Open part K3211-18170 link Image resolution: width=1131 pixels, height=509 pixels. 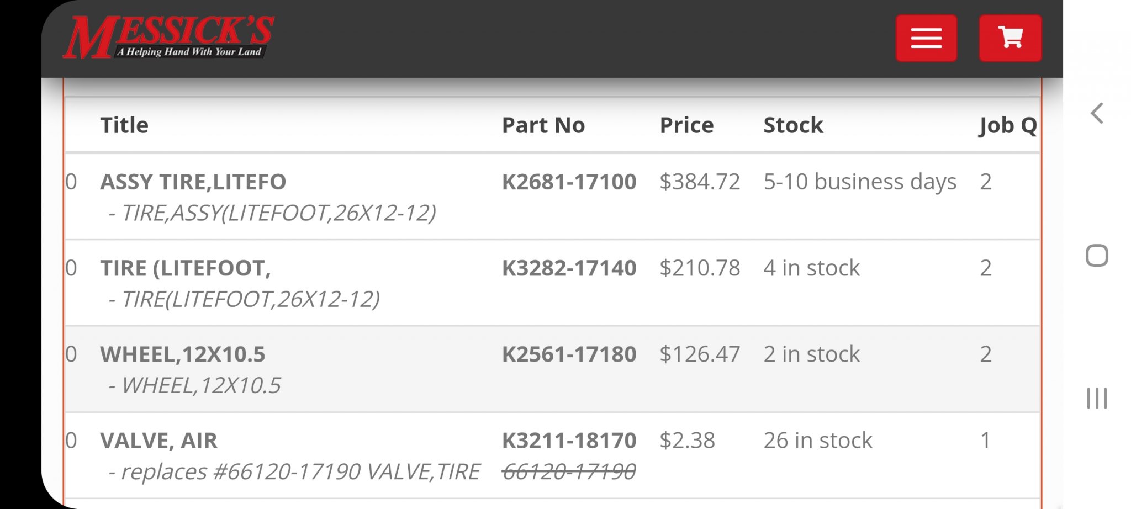pyautogui.click(x=569, y=441)
